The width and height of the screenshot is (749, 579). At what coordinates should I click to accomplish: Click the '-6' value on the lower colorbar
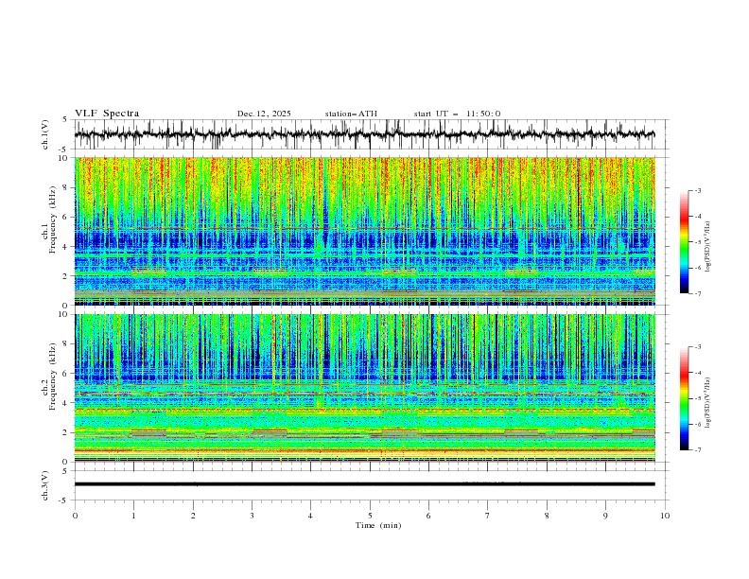tap(698, 424)
